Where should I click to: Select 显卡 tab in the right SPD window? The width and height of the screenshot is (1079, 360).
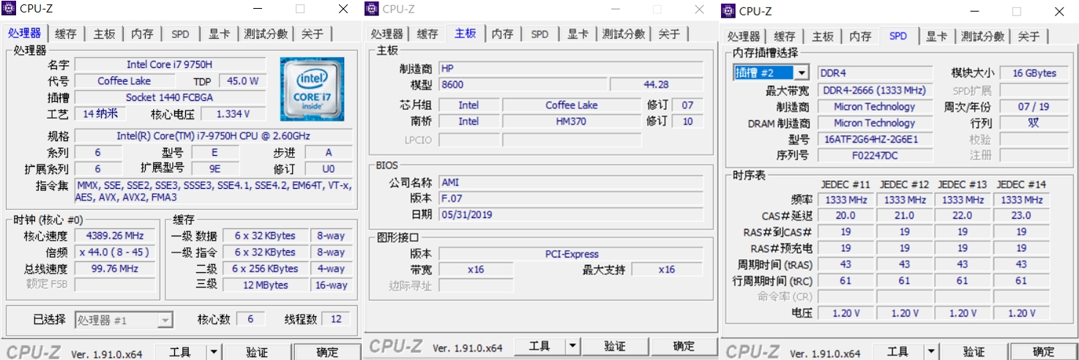[936, 37]
